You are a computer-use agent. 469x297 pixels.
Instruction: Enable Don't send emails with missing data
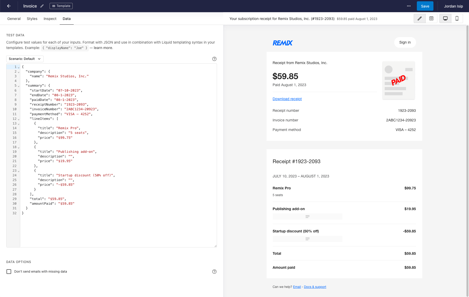[9, 272]
